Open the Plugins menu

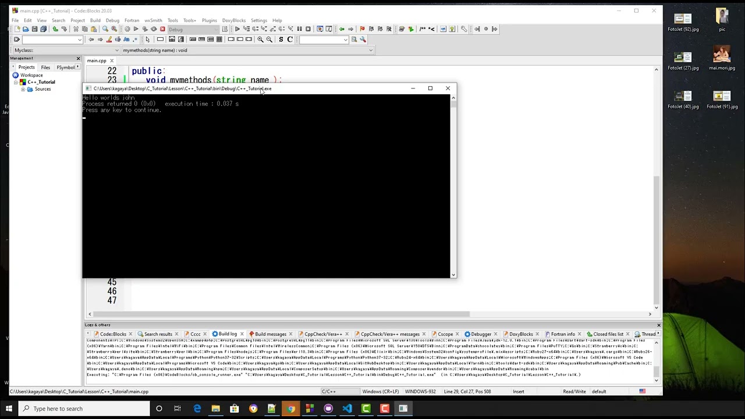point(209,20)
